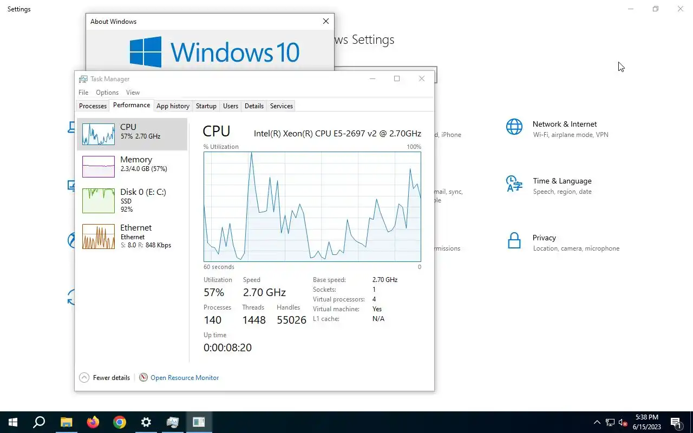
Task: Select the CPU mini graph in Task Manager sidebar
Action: 99,134
